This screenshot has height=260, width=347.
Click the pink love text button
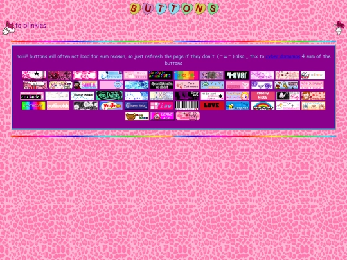(x=312, y=85)
